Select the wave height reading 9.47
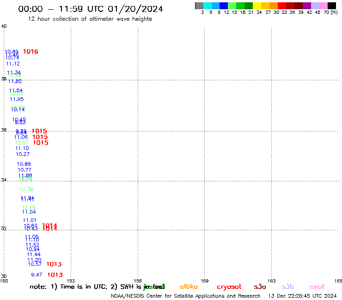This screenshot has height=300, width=342. tap(37, 275)
